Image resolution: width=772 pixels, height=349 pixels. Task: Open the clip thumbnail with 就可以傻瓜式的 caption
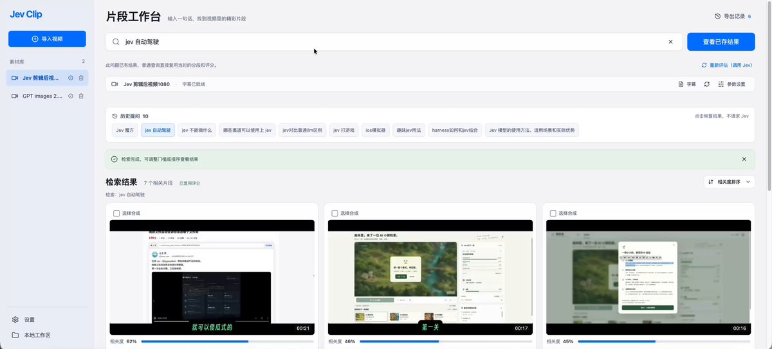click(212, 277)
